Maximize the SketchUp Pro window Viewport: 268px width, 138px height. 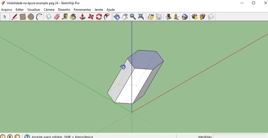254,3
